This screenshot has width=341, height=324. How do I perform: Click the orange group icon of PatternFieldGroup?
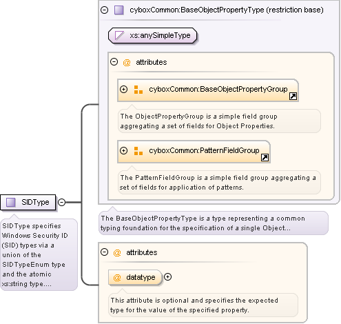(138, 151)
